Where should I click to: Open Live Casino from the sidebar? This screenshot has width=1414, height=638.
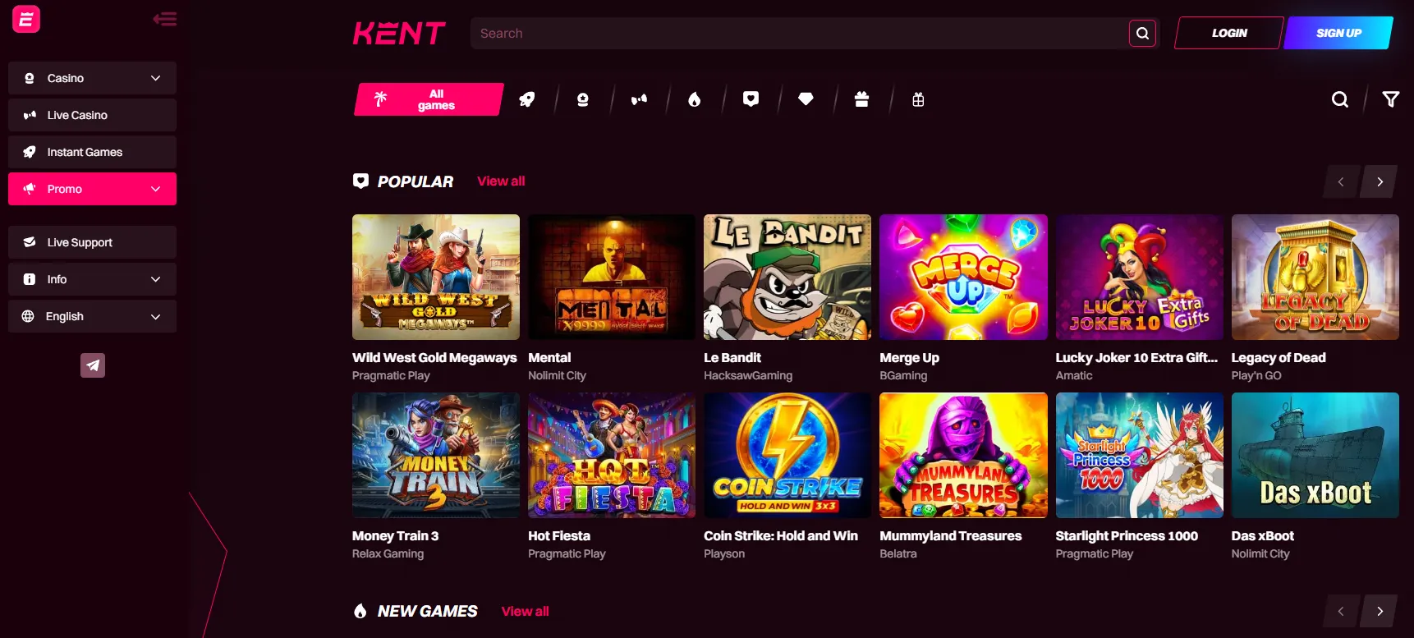point(92,115)
